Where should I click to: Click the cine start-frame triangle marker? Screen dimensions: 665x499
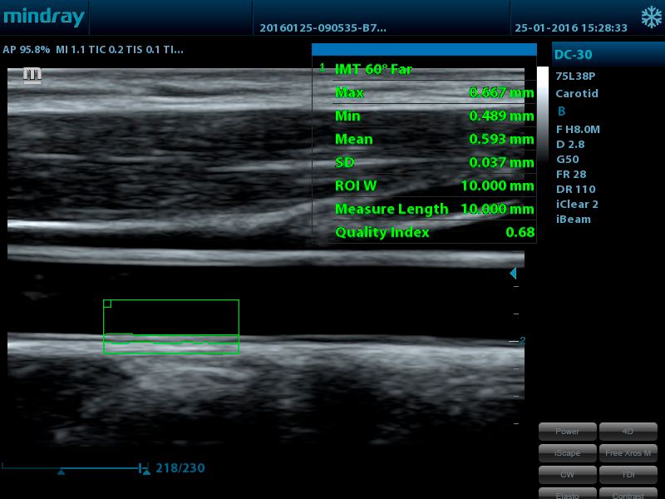(61, 472)
